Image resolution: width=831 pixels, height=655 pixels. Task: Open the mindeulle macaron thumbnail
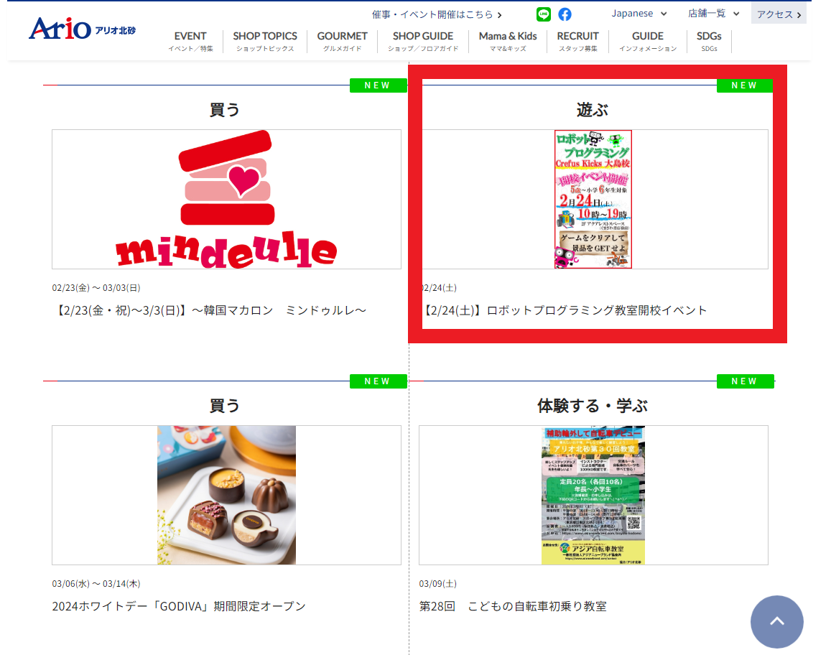pyautogui.click(x=226, y=199)
